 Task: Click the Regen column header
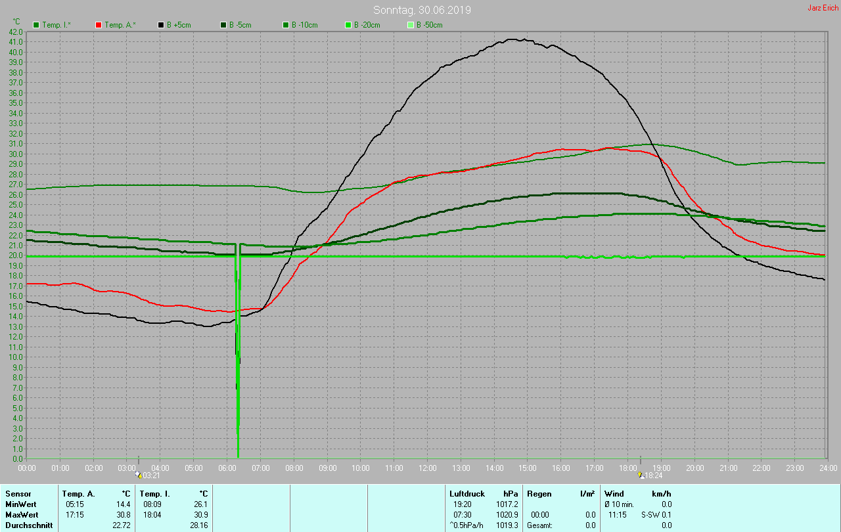point(539,493)
